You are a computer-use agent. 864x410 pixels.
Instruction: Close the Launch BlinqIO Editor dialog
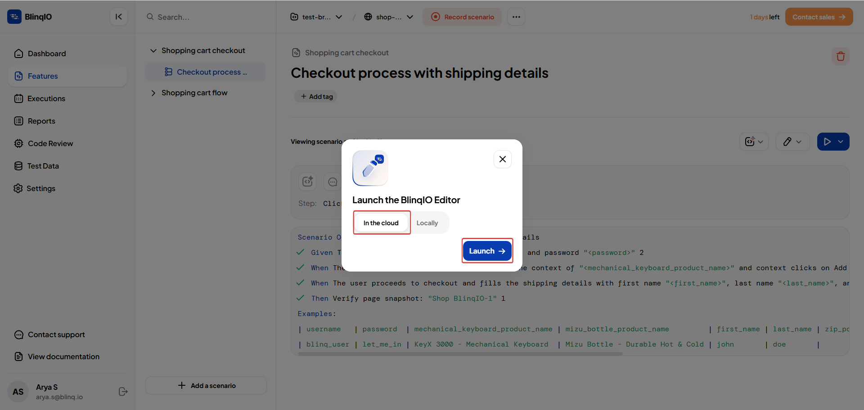pyautogui.click(x=503, y=159)
